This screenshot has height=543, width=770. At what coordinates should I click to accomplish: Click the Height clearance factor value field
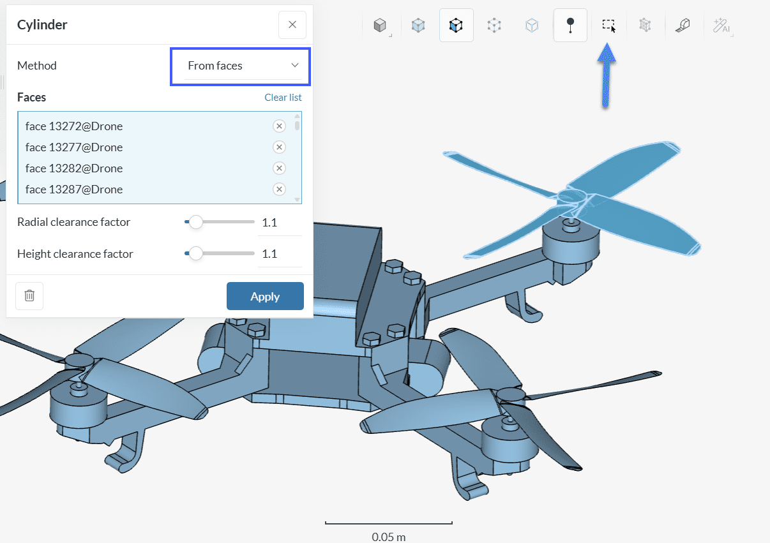(x=279, y=254)
